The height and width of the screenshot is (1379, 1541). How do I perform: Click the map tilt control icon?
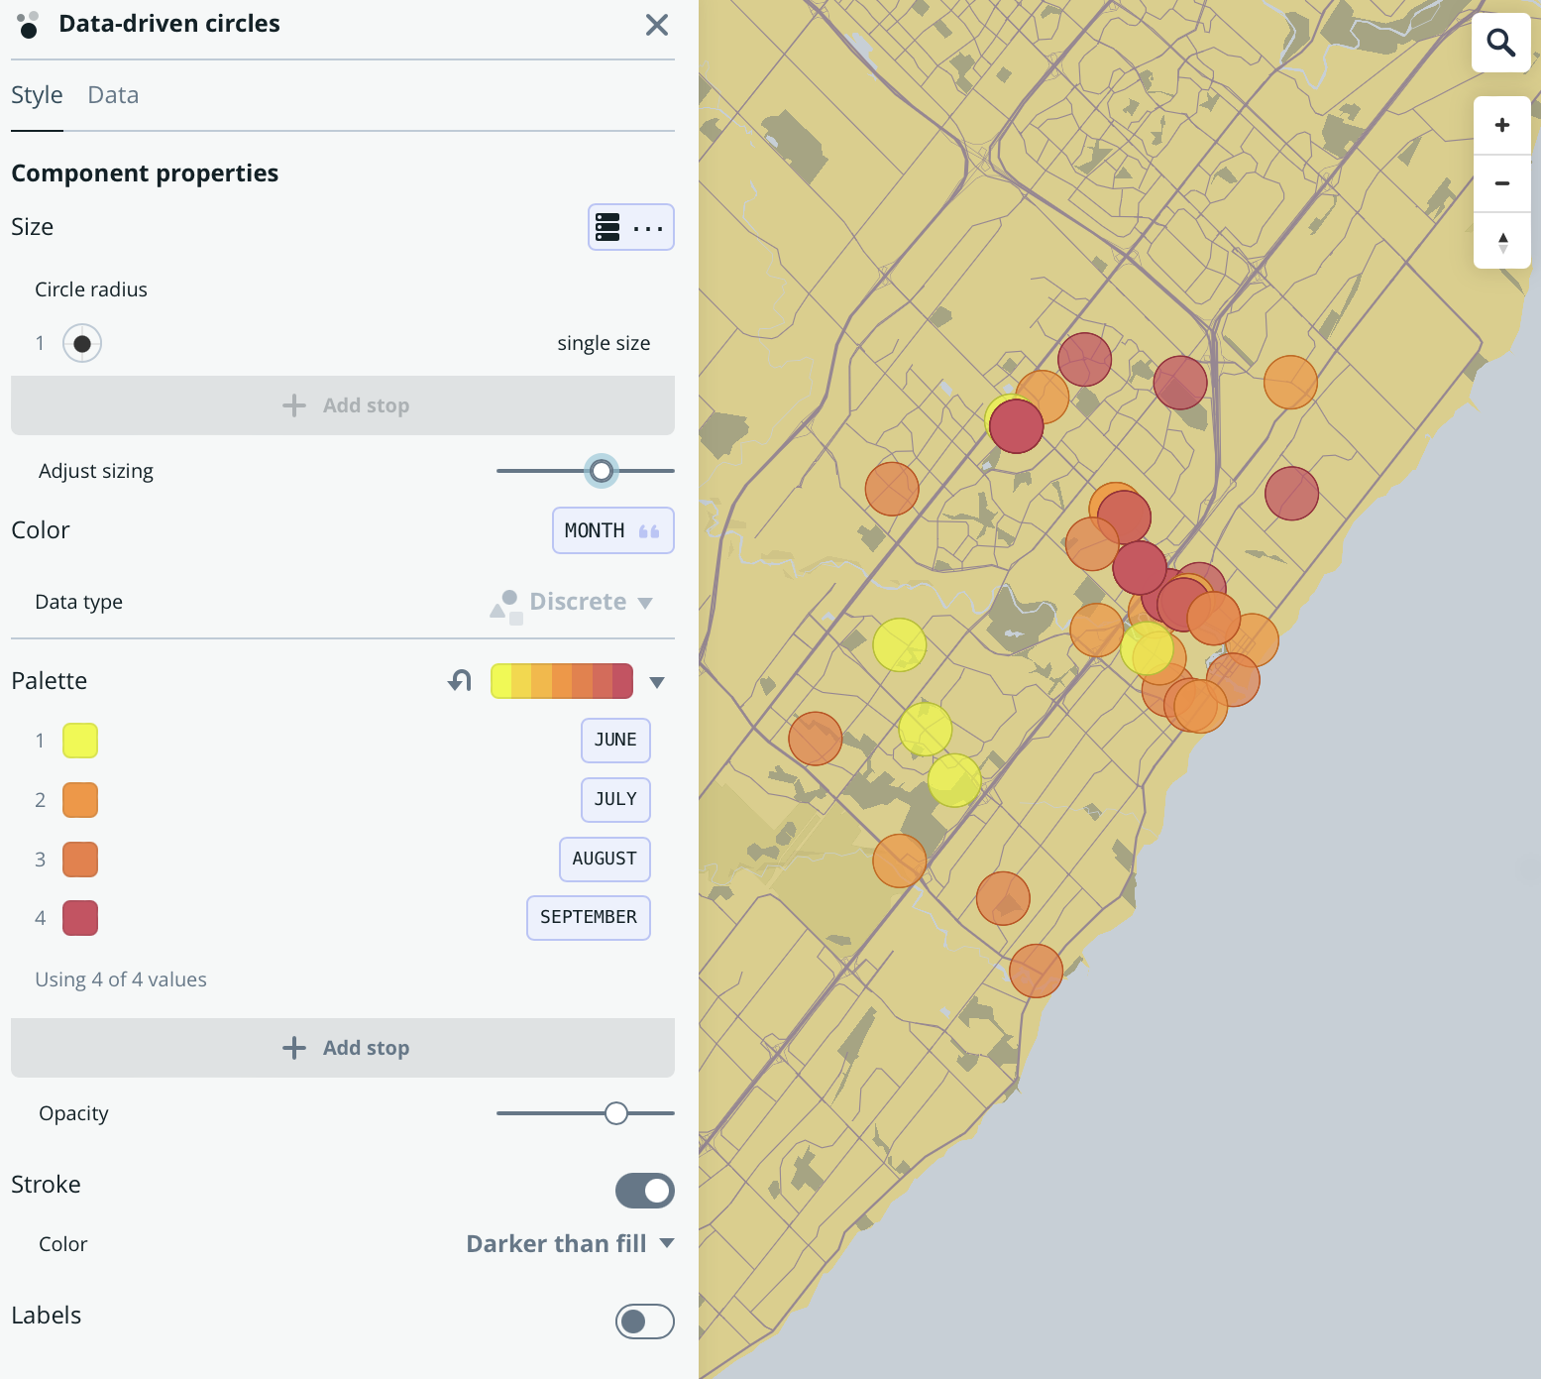1501,241
